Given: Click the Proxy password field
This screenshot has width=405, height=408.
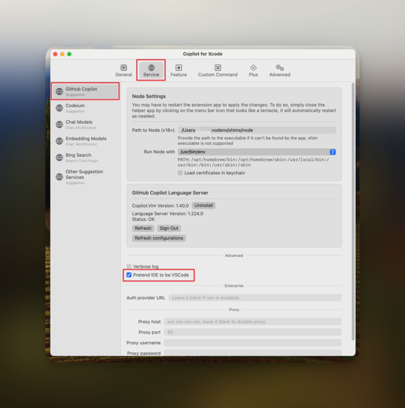Looking at the screenshot, I should click(252, 353).
